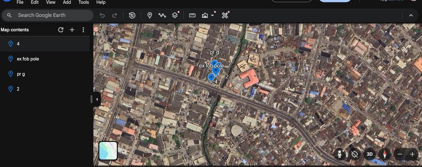Zoom in with the plus button
422x167 pixels.
tap(412, 154)
